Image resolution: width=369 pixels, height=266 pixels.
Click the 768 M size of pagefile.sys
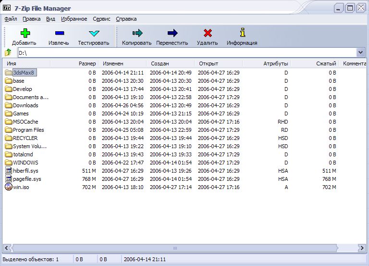point(89,179)
